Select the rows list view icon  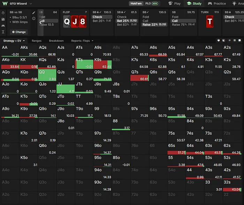point(235,40)
